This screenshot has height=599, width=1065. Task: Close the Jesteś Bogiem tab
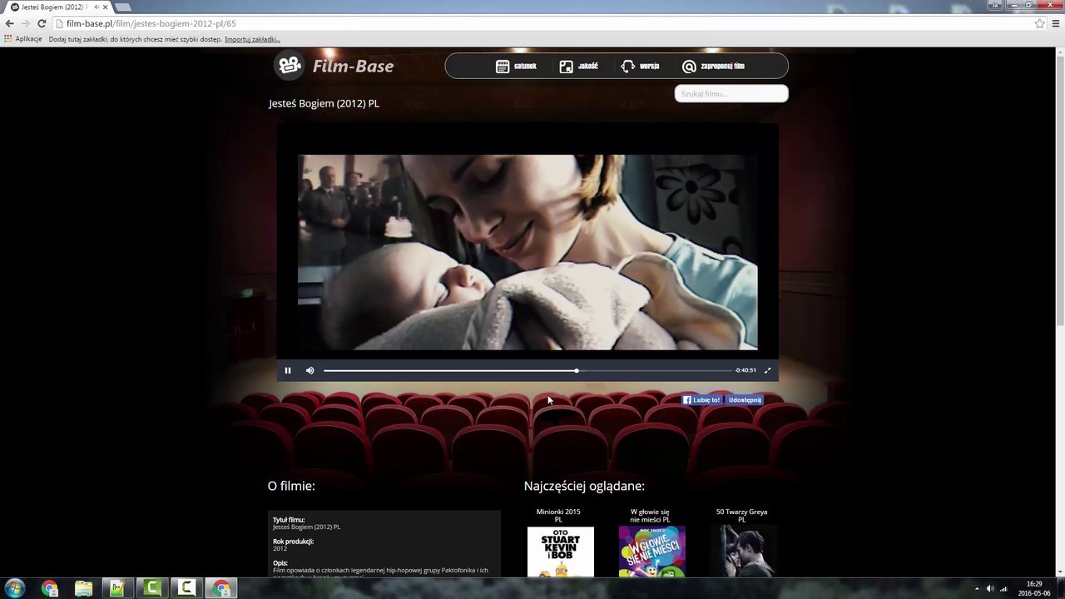pos(105,7)
